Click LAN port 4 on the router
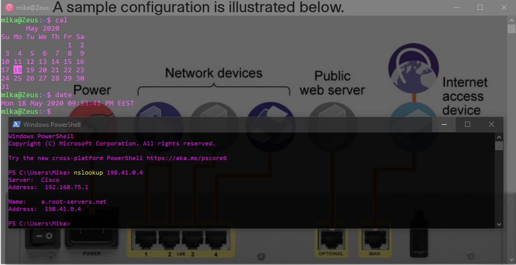 216,240
